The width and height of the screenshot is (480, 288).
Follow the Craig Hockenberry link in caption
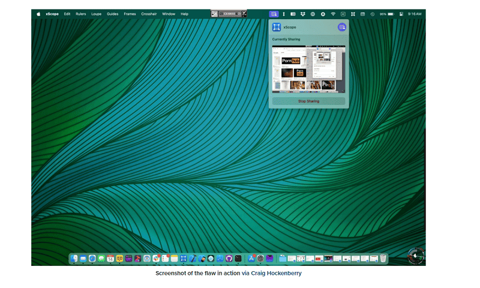tap(276, 274)
